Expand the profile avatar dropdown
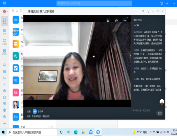The width and height of the screenshot is (177, 140). [5, 11]
